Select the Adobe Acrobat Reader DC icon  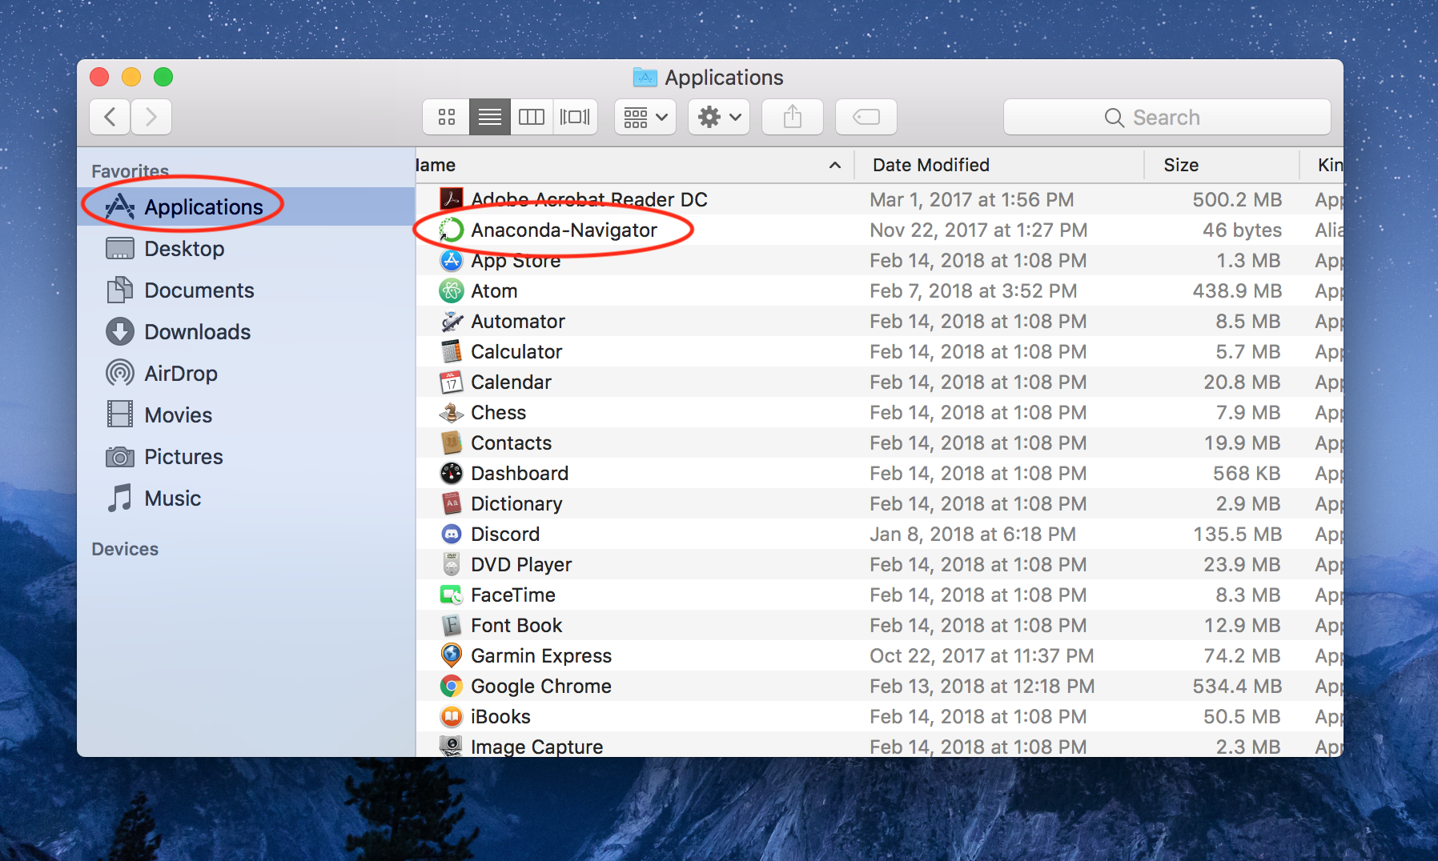click(452, 199)
